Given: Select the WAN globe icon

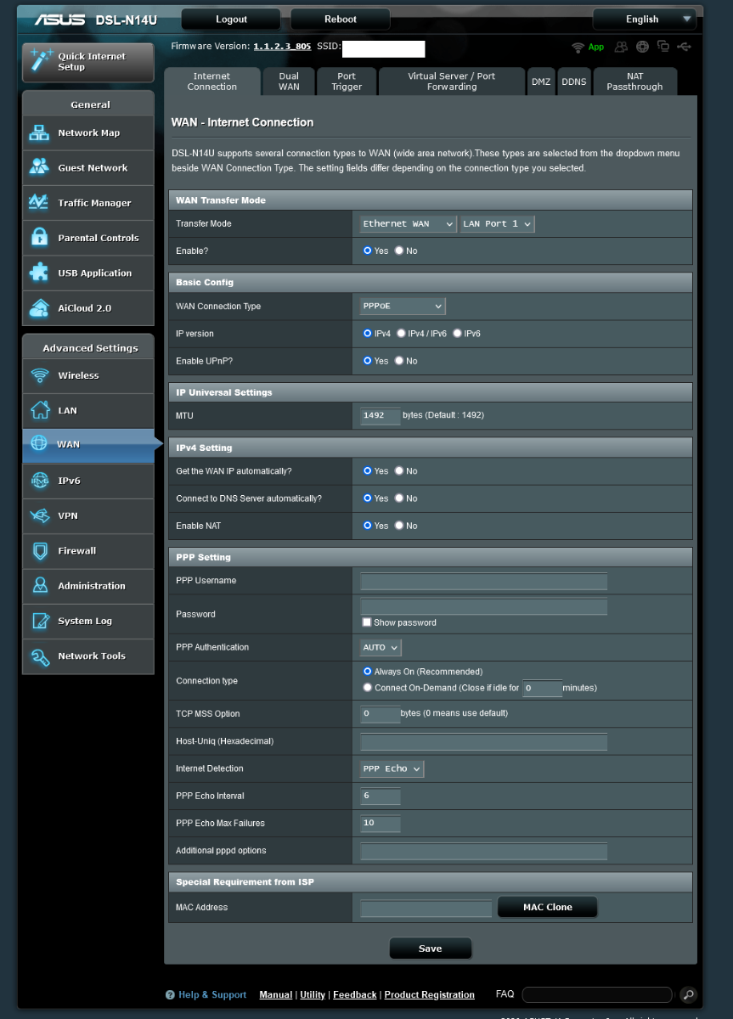Looking at the screenshot, I should click(x=39, y=443).
